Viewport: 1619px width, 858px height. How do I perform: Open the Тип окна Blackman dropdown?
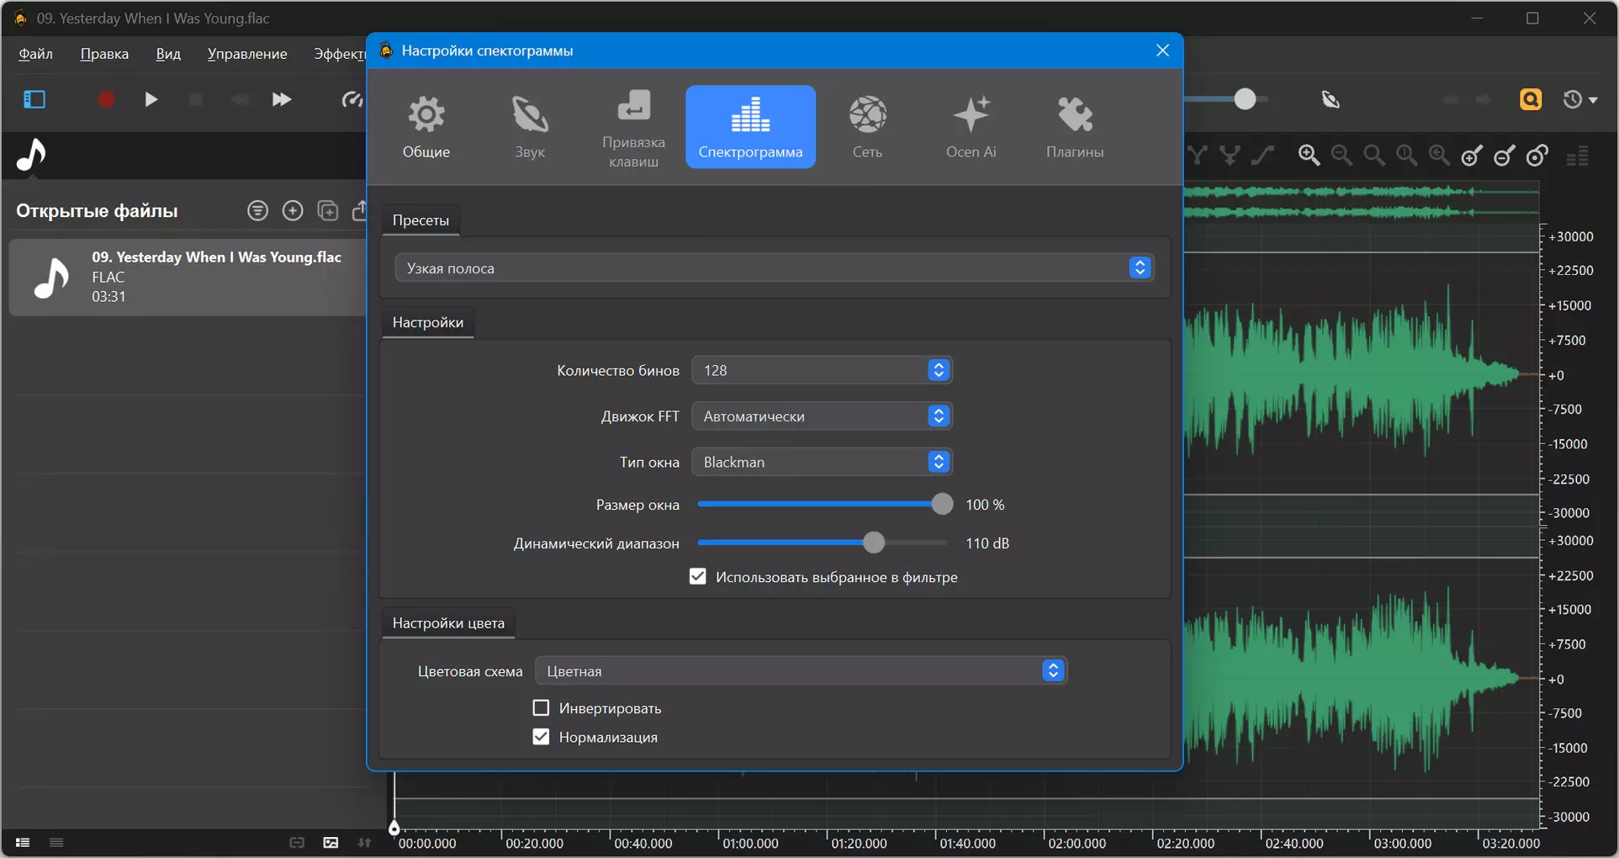822,462
